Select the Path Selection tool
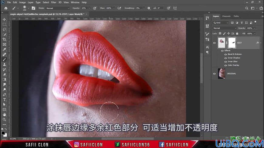This screenshot has width=264, height=148. click(4, 104)
